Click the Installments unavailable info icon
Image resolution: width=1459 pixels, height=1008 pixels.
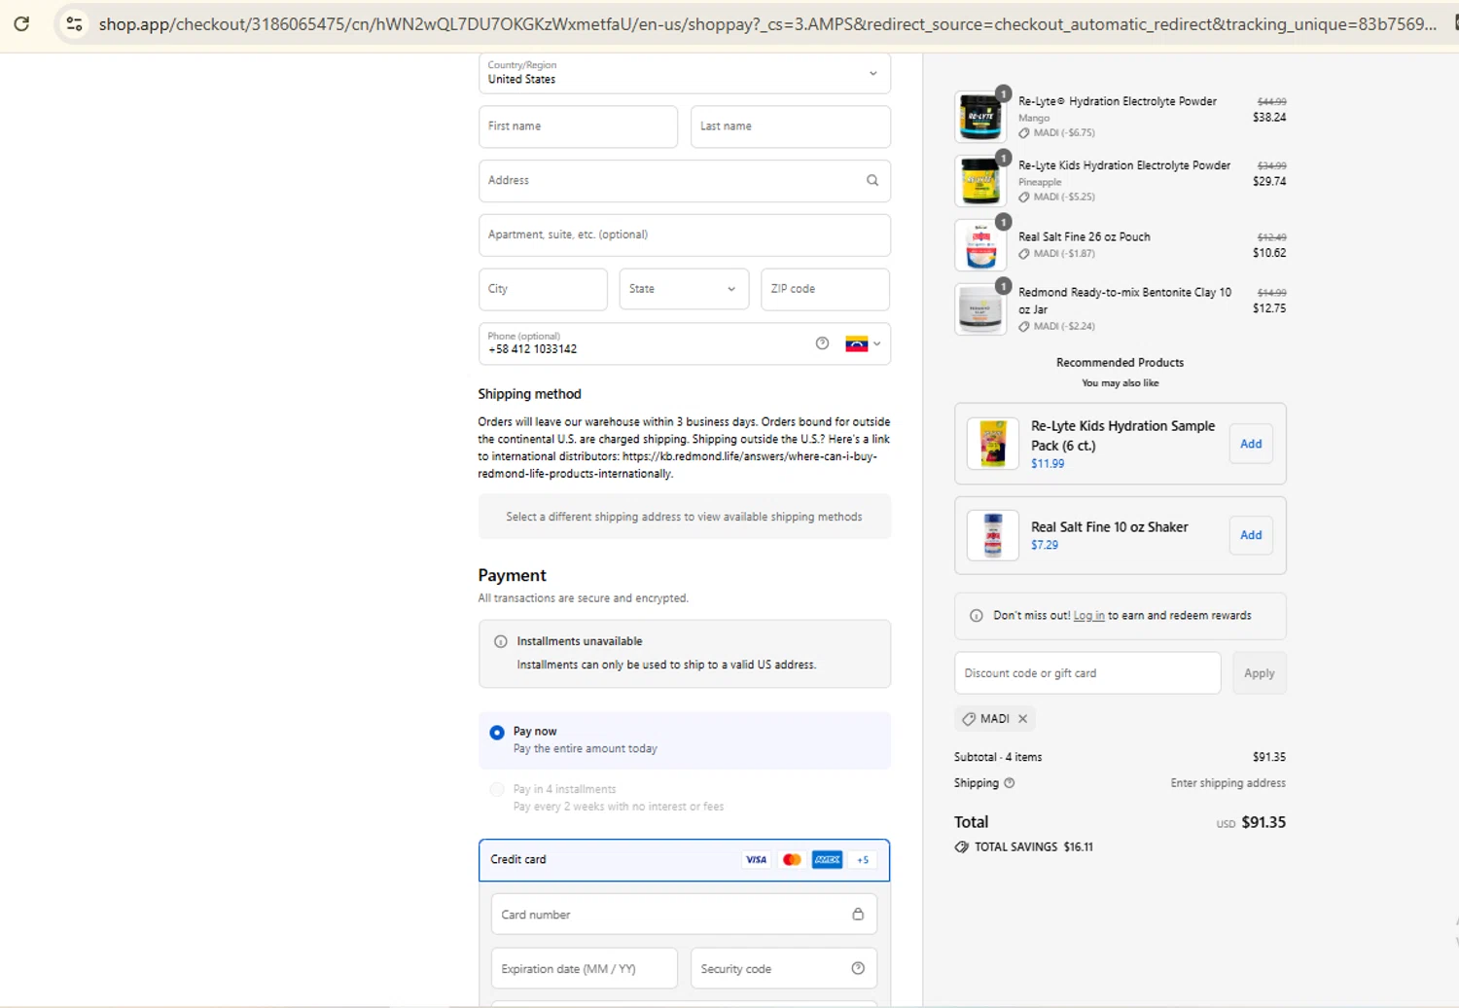point(501,641)
